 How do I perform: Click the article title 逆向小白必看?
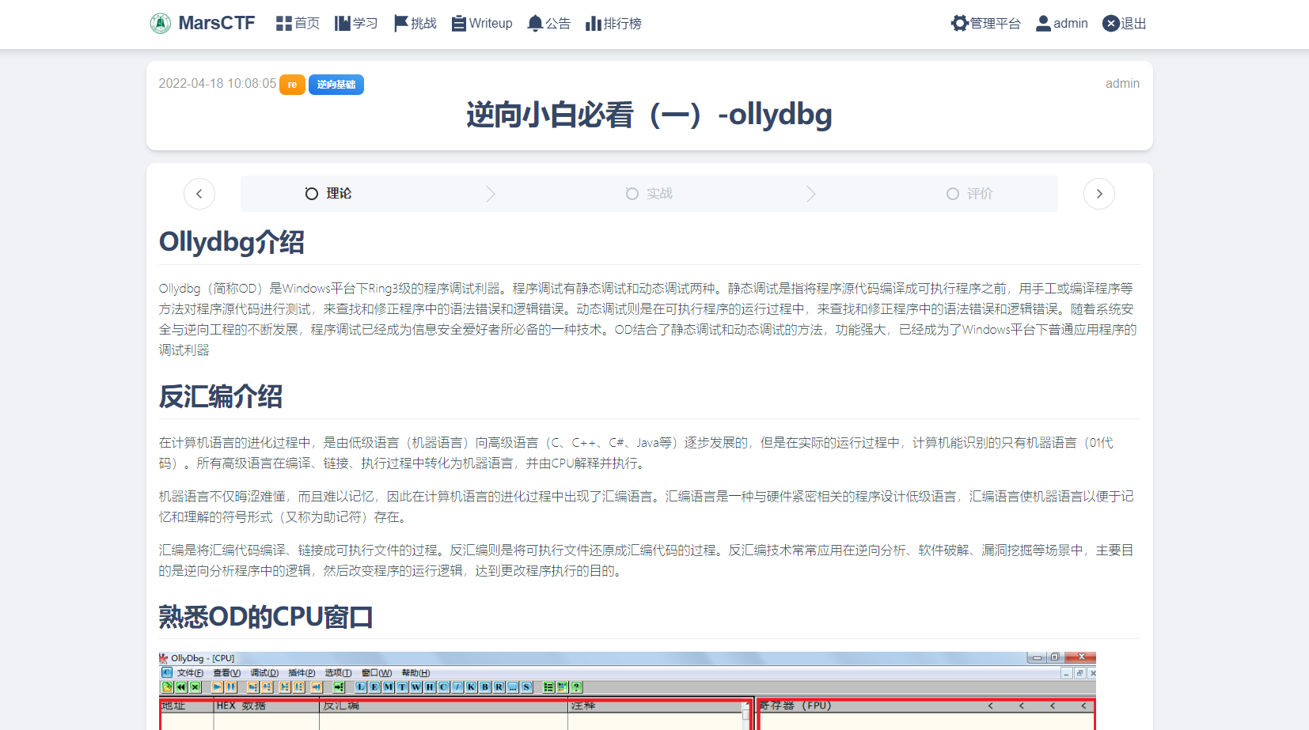[x=649, y=115]
